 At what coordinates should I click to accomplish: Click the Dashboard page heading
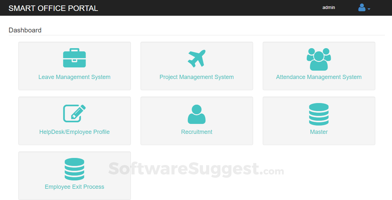[25, 30]
